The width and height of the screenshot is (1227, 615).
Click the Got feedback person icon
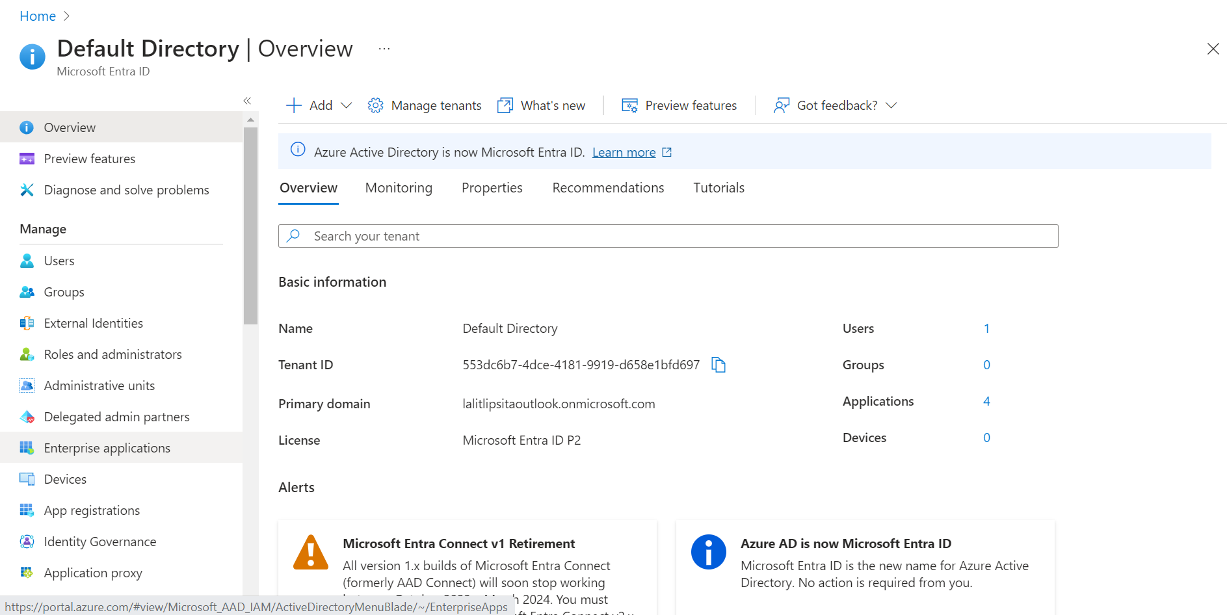click(782, 105)
